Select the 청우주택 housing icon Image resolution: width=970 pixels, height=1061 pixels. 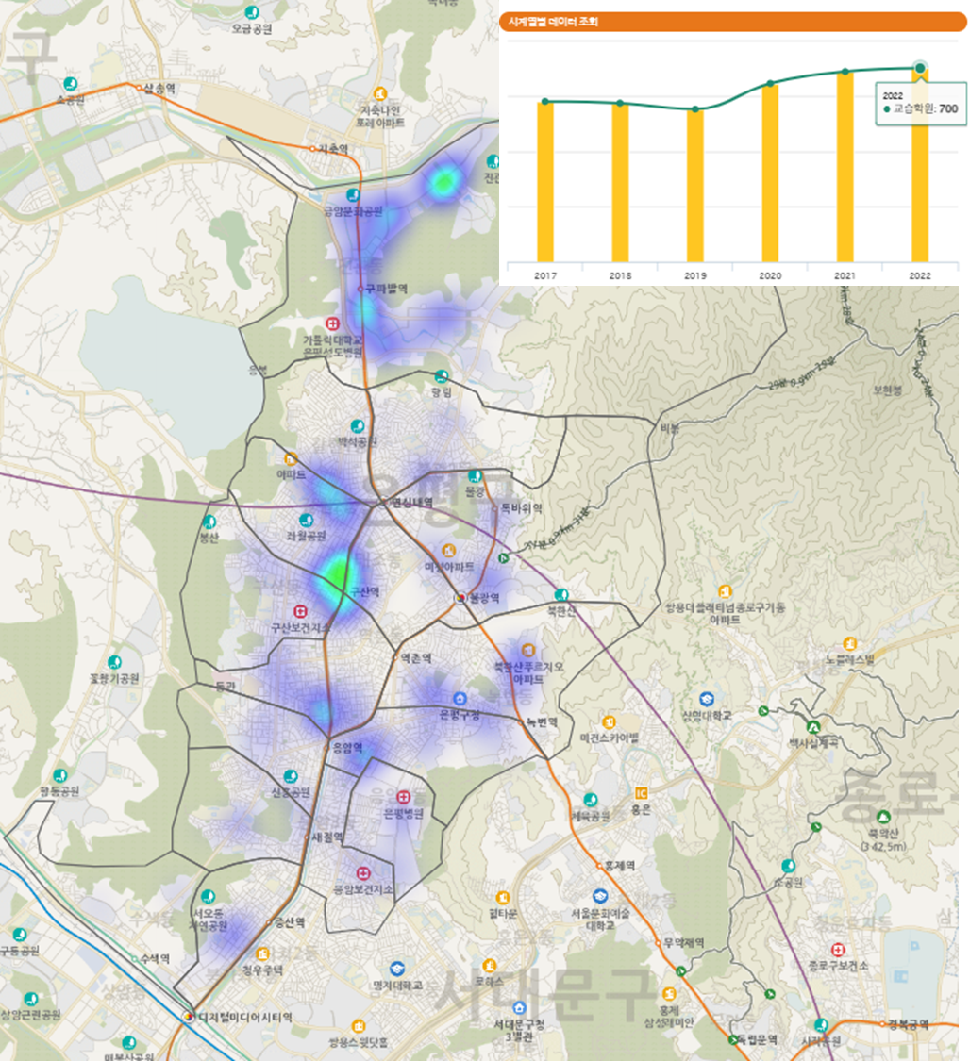(x=262, y=954)
